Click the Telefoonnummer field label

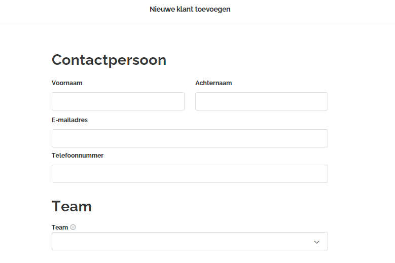pos(78,156)
